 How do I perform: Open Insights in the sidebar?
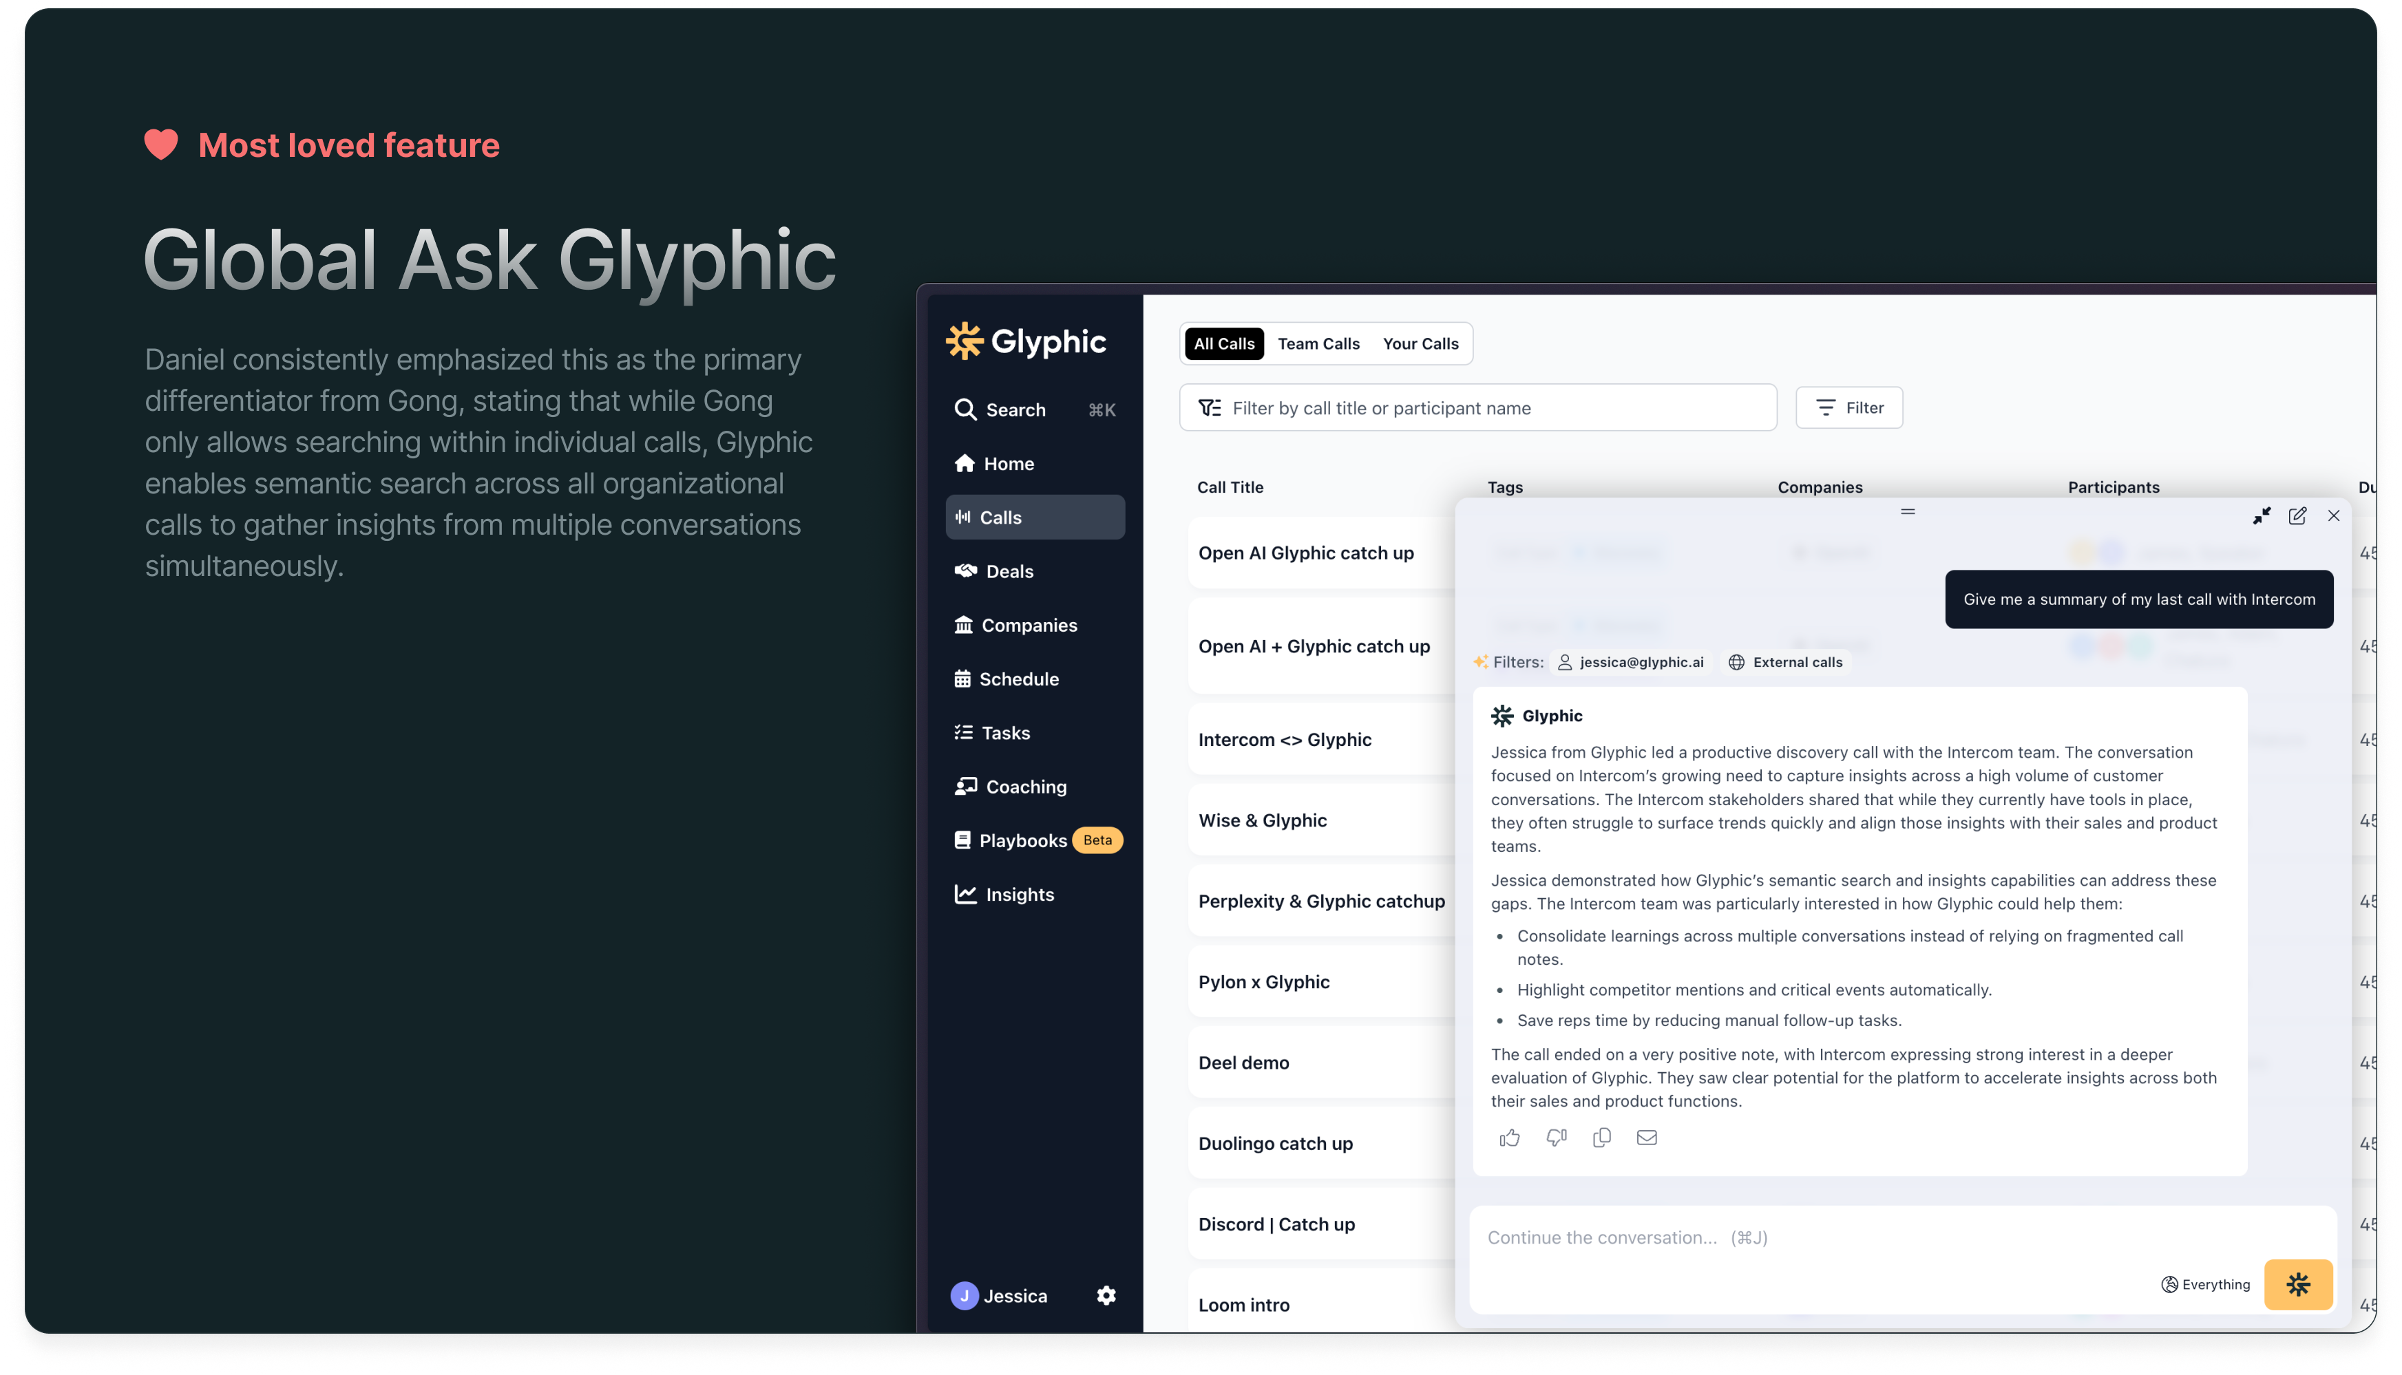1019,895
